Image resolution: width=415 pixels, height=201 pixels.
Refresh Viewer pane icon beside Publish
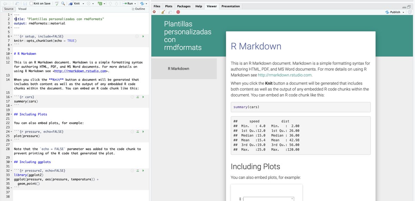coord(410,12)
